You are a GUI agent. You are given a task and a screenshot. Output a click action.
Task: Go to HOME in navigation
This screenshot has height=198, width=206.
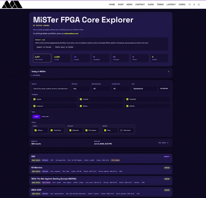pyautogui.click(x=112, y=5)
